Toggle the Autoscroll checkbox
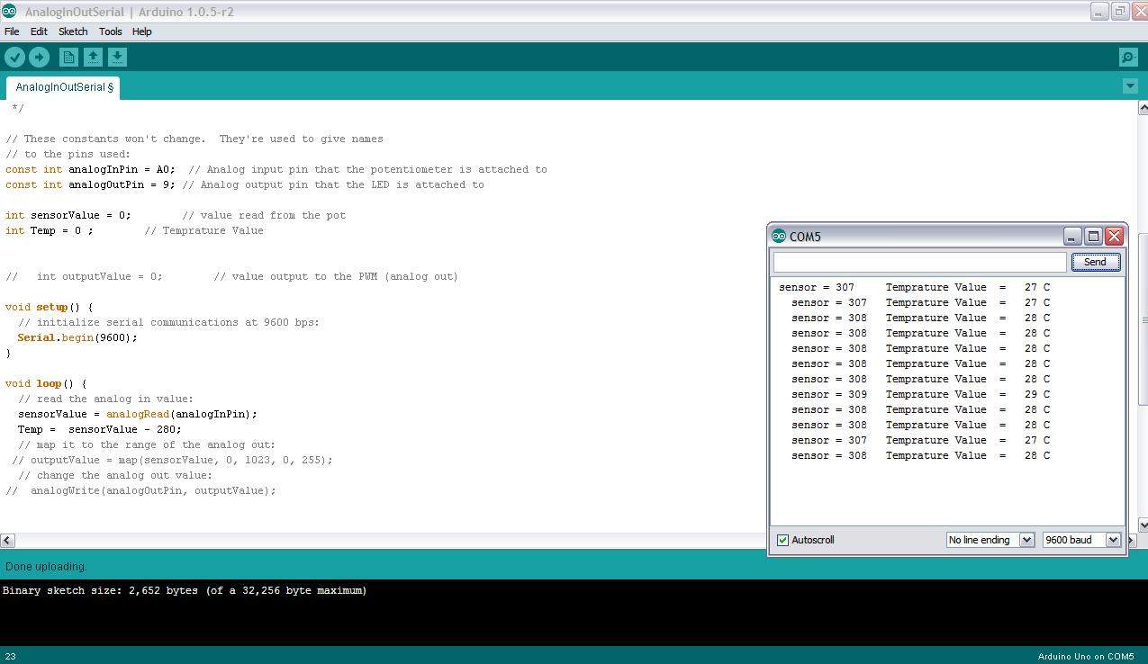Image resolution: width=1148 pixels, height=664 pixels. [782, 540]
